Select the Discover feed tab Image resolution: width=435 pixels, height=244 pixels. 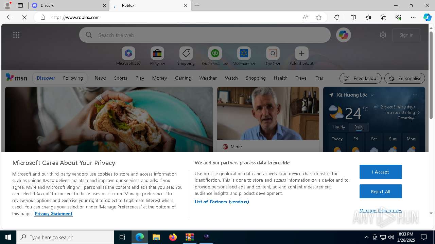click(46, 78)
